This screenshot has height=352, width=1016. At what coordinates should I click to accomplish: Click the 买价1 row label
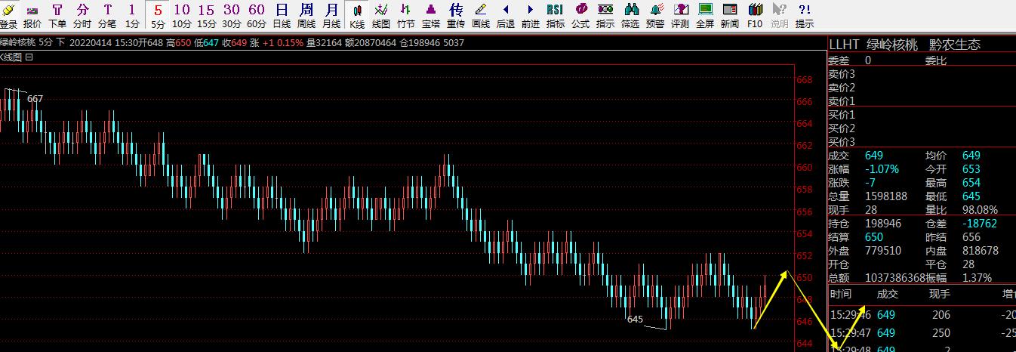842,115
